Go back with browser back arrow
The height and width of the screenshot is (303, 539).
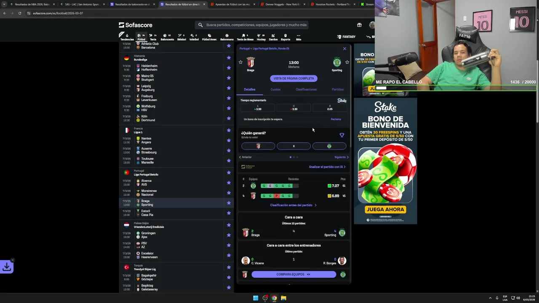click(5, 13)
